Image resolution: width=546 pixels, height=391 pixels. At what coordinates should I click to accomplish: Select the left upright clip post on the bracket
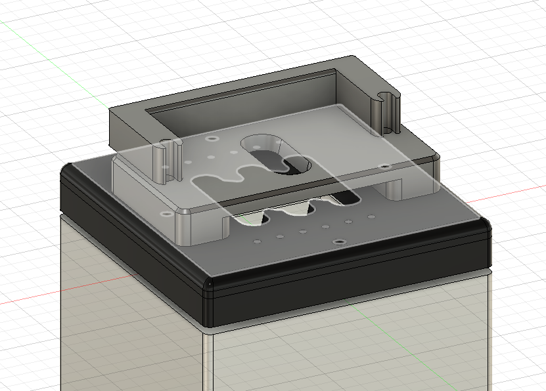168,161
